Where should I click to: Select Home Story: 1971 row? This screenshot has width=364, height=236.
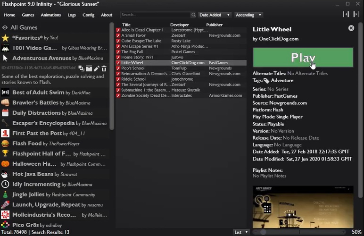(x=181, y=57)
